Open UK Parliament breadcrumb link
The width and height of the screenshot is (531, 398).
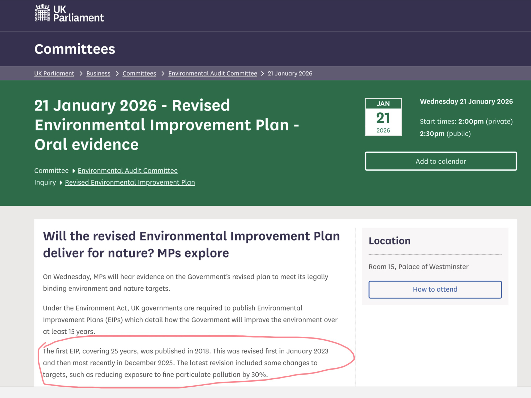click(x=54, y=74)
